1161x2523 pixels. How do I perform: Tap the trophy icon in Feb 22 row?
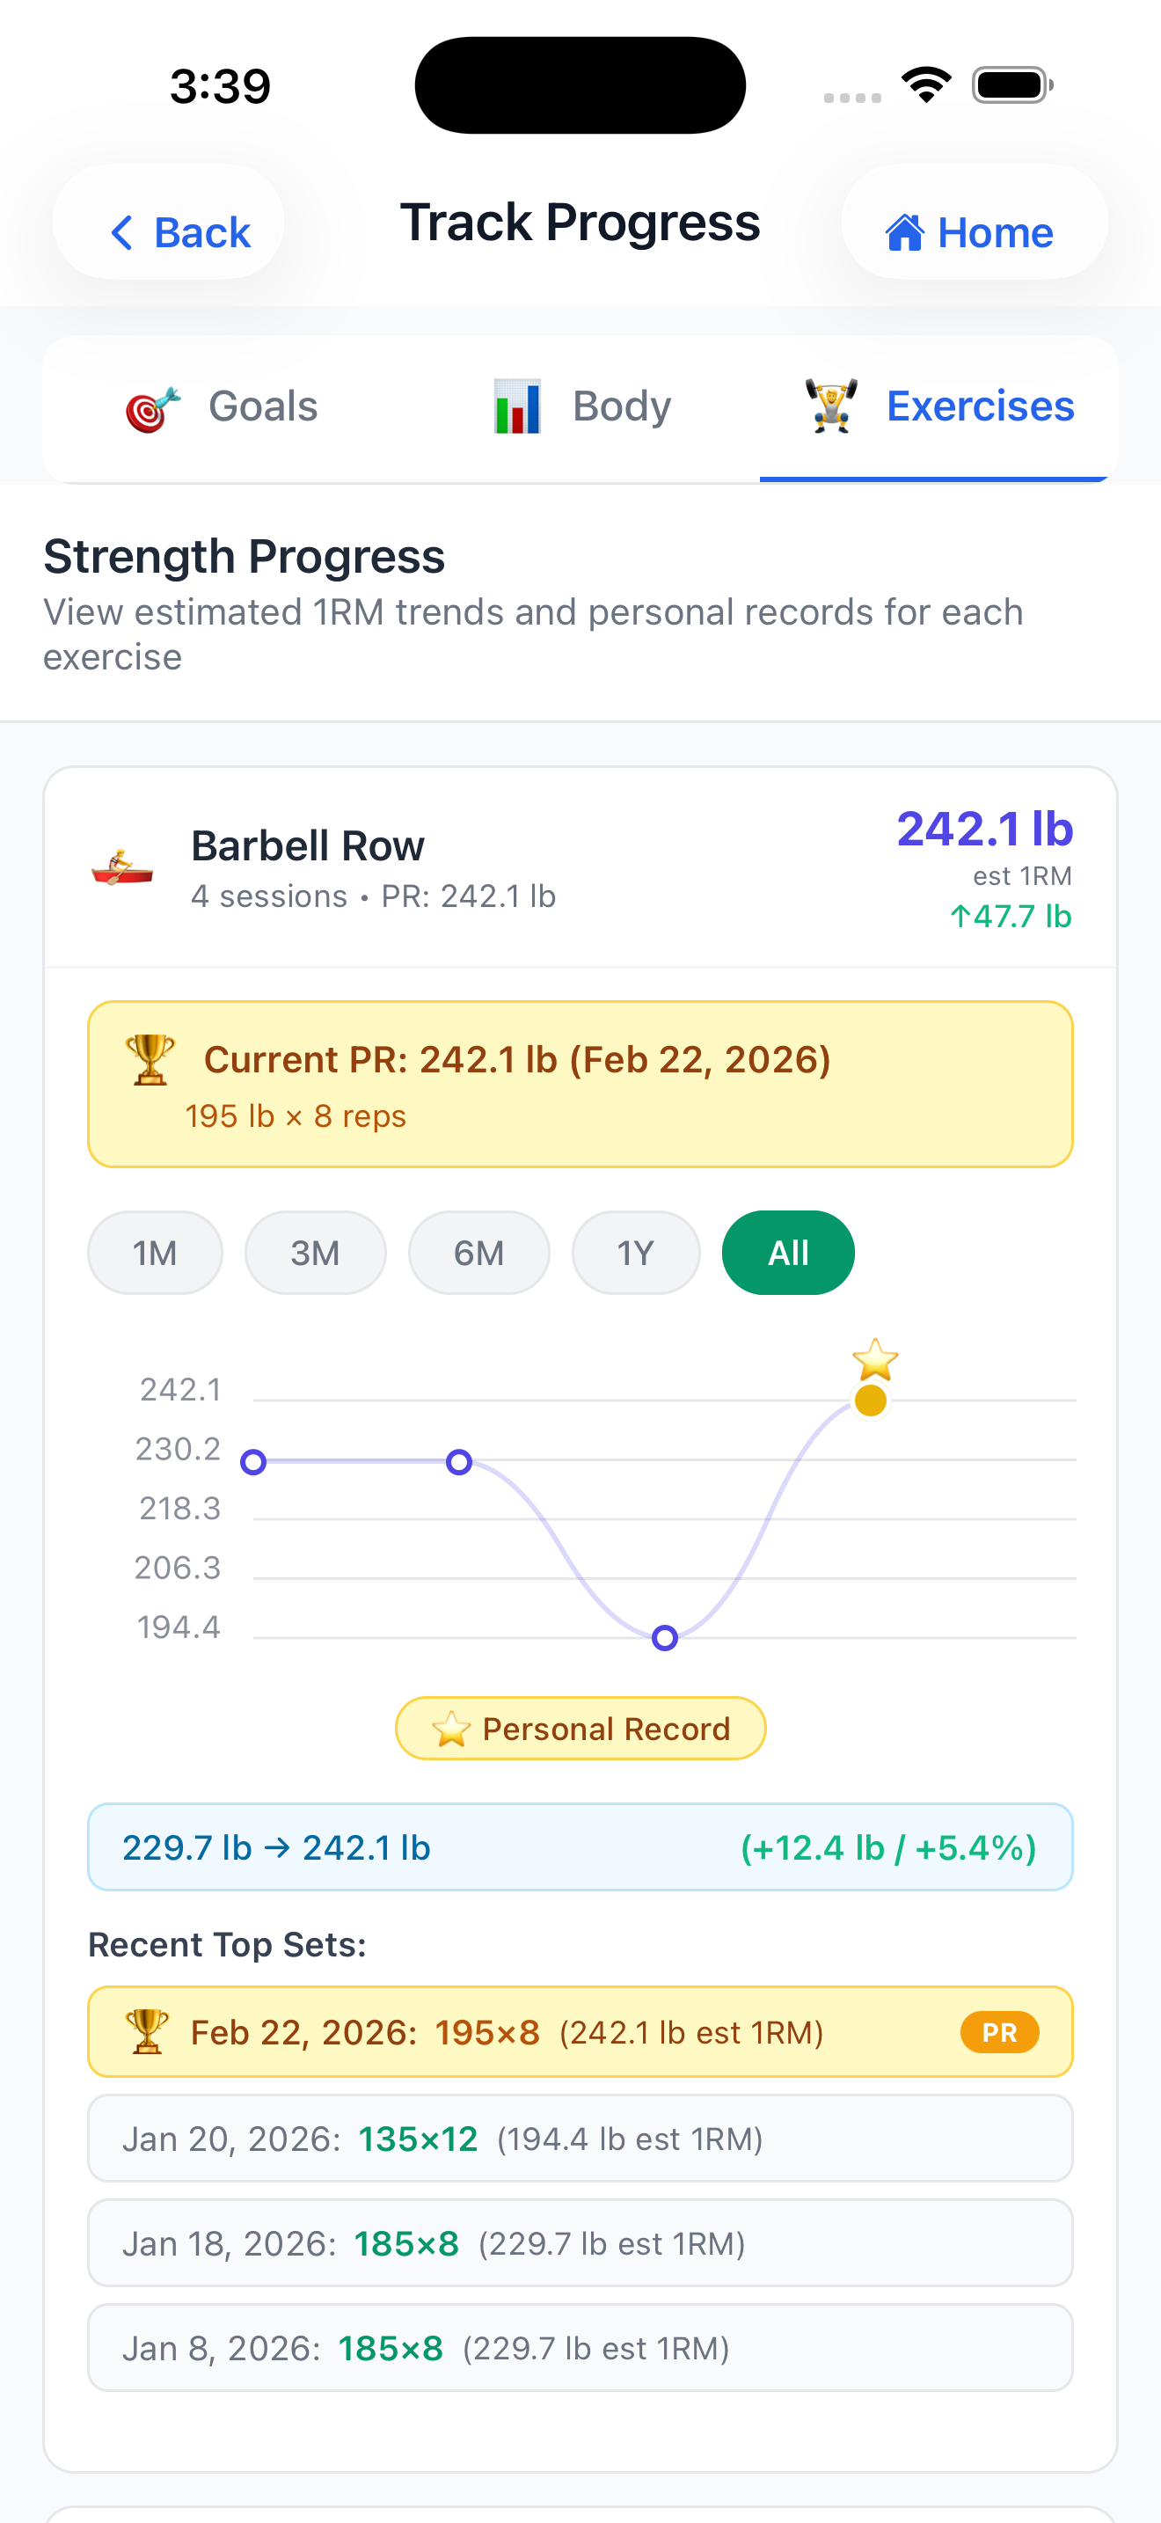(147, 2032)
